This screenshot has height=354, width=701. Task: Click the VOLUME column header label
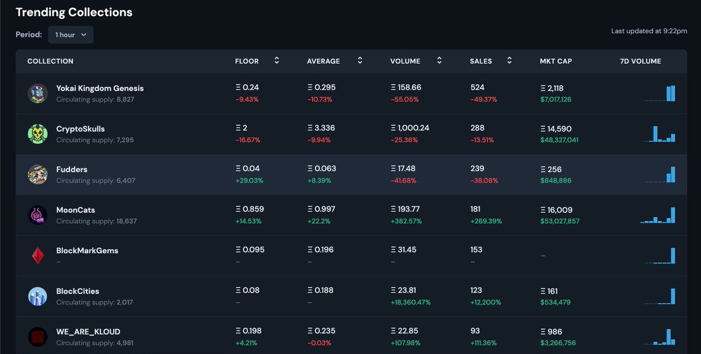tap(405, 61)
